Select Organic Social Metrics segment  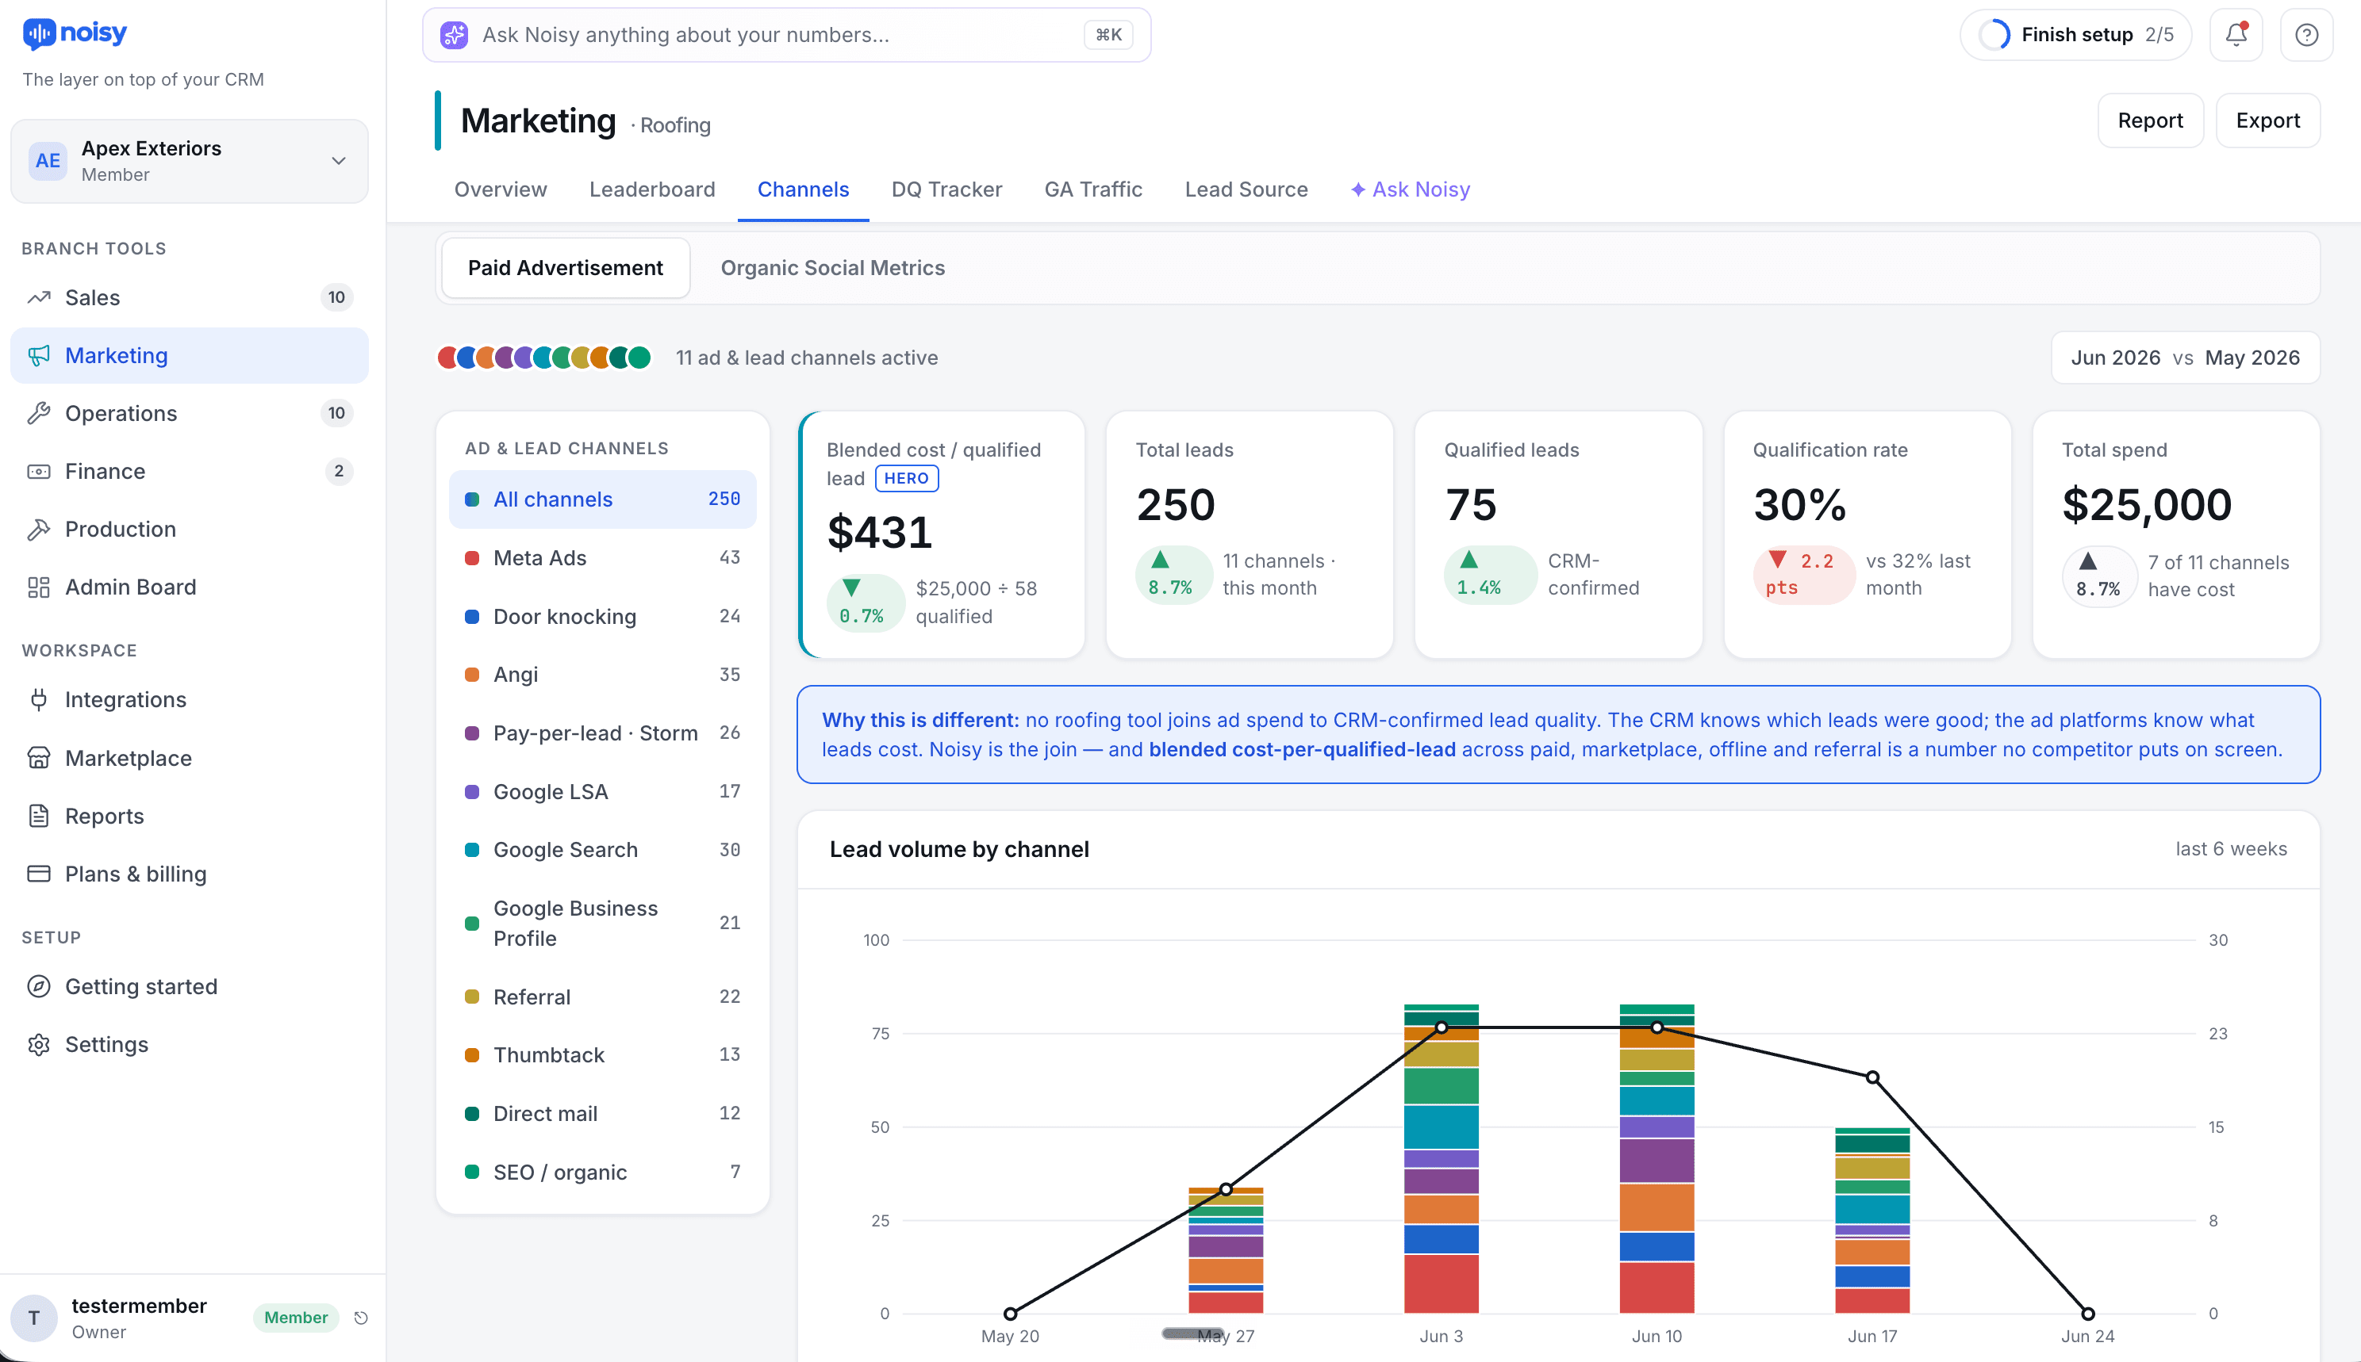pyautogui.click(x=832, y=267)
